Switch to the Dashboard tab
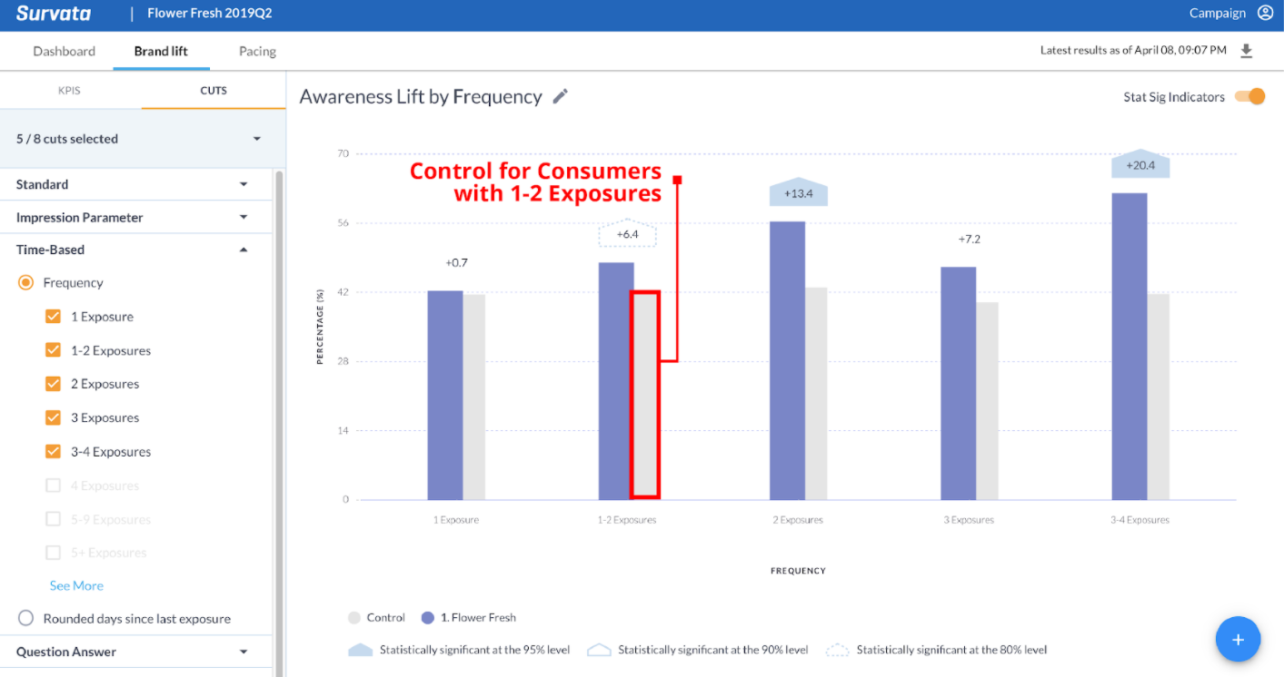 64,51
